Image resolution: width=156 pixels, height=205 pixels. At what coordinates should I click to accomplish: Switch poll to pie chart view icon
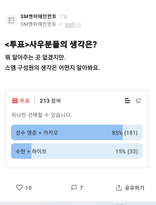pyautogui.click(x=138, y=100)
